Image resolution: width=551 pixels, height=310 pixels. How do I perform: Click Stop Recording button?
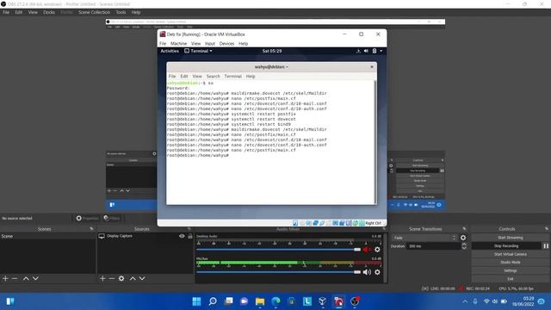[x=506, y=246]
